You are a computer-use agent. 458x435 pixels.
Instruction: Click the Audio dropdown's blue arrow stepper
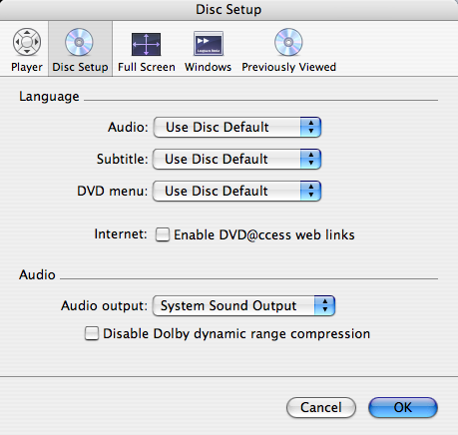coord(310,127)
